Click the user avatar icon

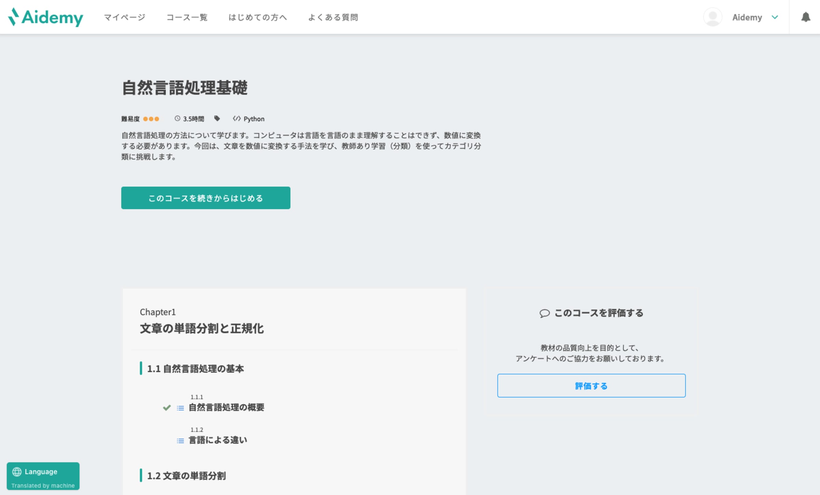tap(712, 17)
